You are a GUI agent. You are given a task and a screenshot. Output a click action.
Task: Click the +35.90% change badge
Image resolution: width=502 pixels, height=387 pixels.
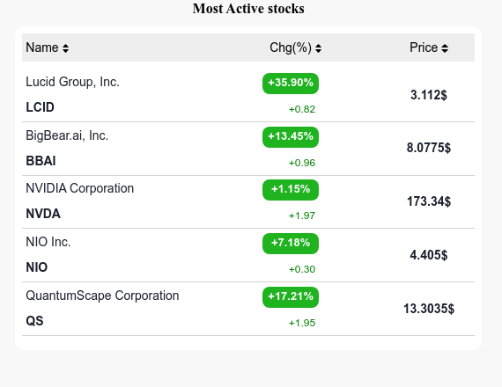[x=291, y=84]
